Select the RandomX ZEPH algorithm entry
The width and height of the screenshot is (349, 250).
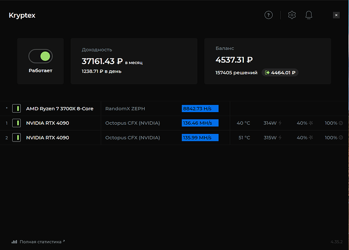coord(125,109)
